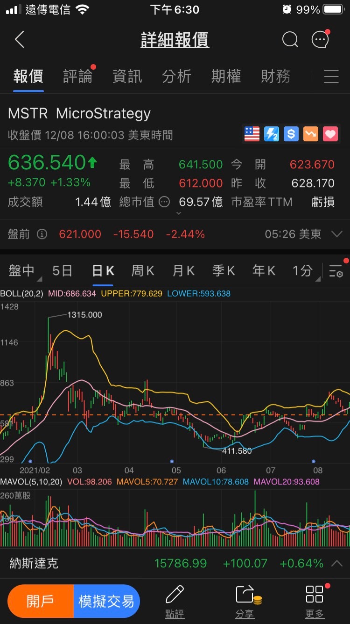Tap the alarm clock status icon
This screenshot has height=624, width=350.
[x=287, y=9]
